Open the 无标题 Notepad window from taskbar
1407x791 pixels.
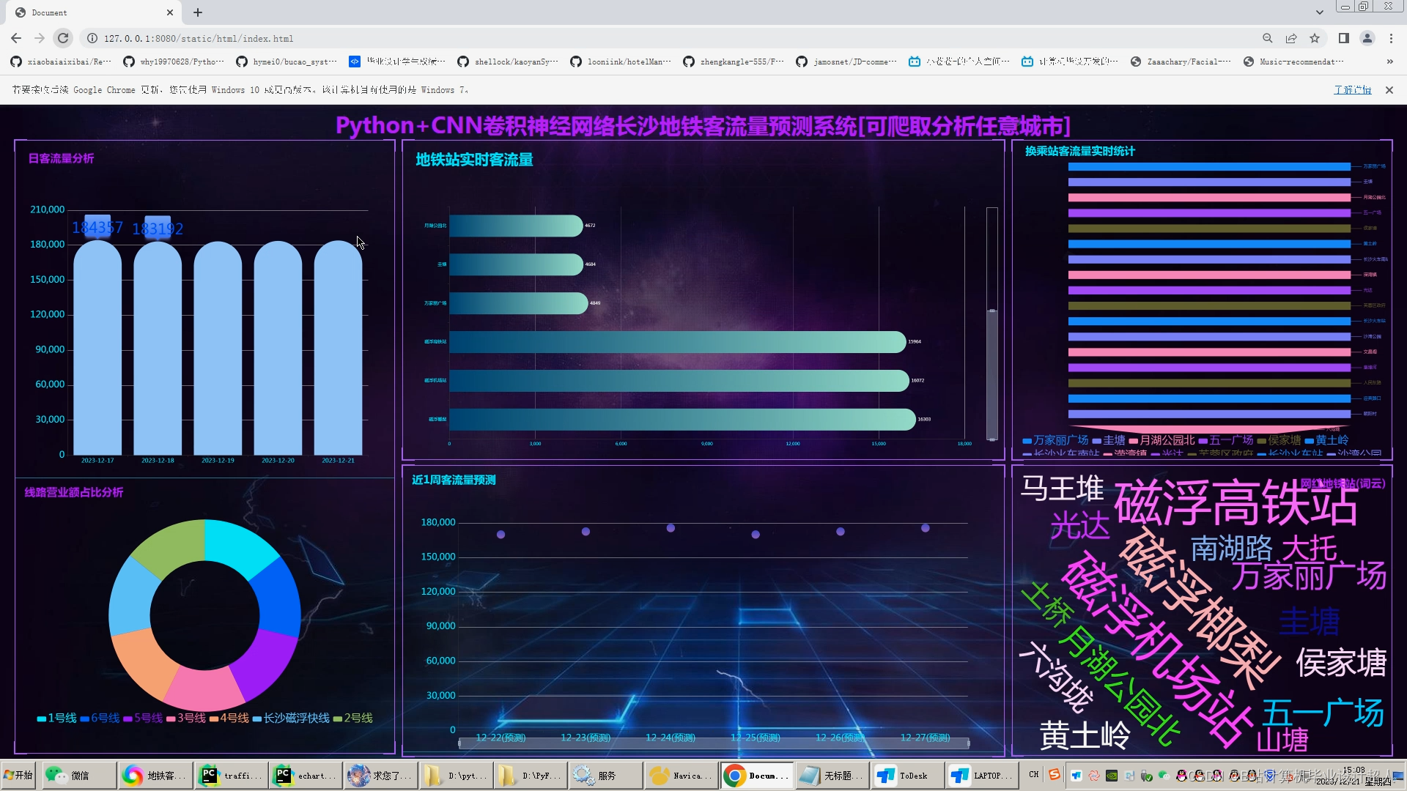point(832,775)
